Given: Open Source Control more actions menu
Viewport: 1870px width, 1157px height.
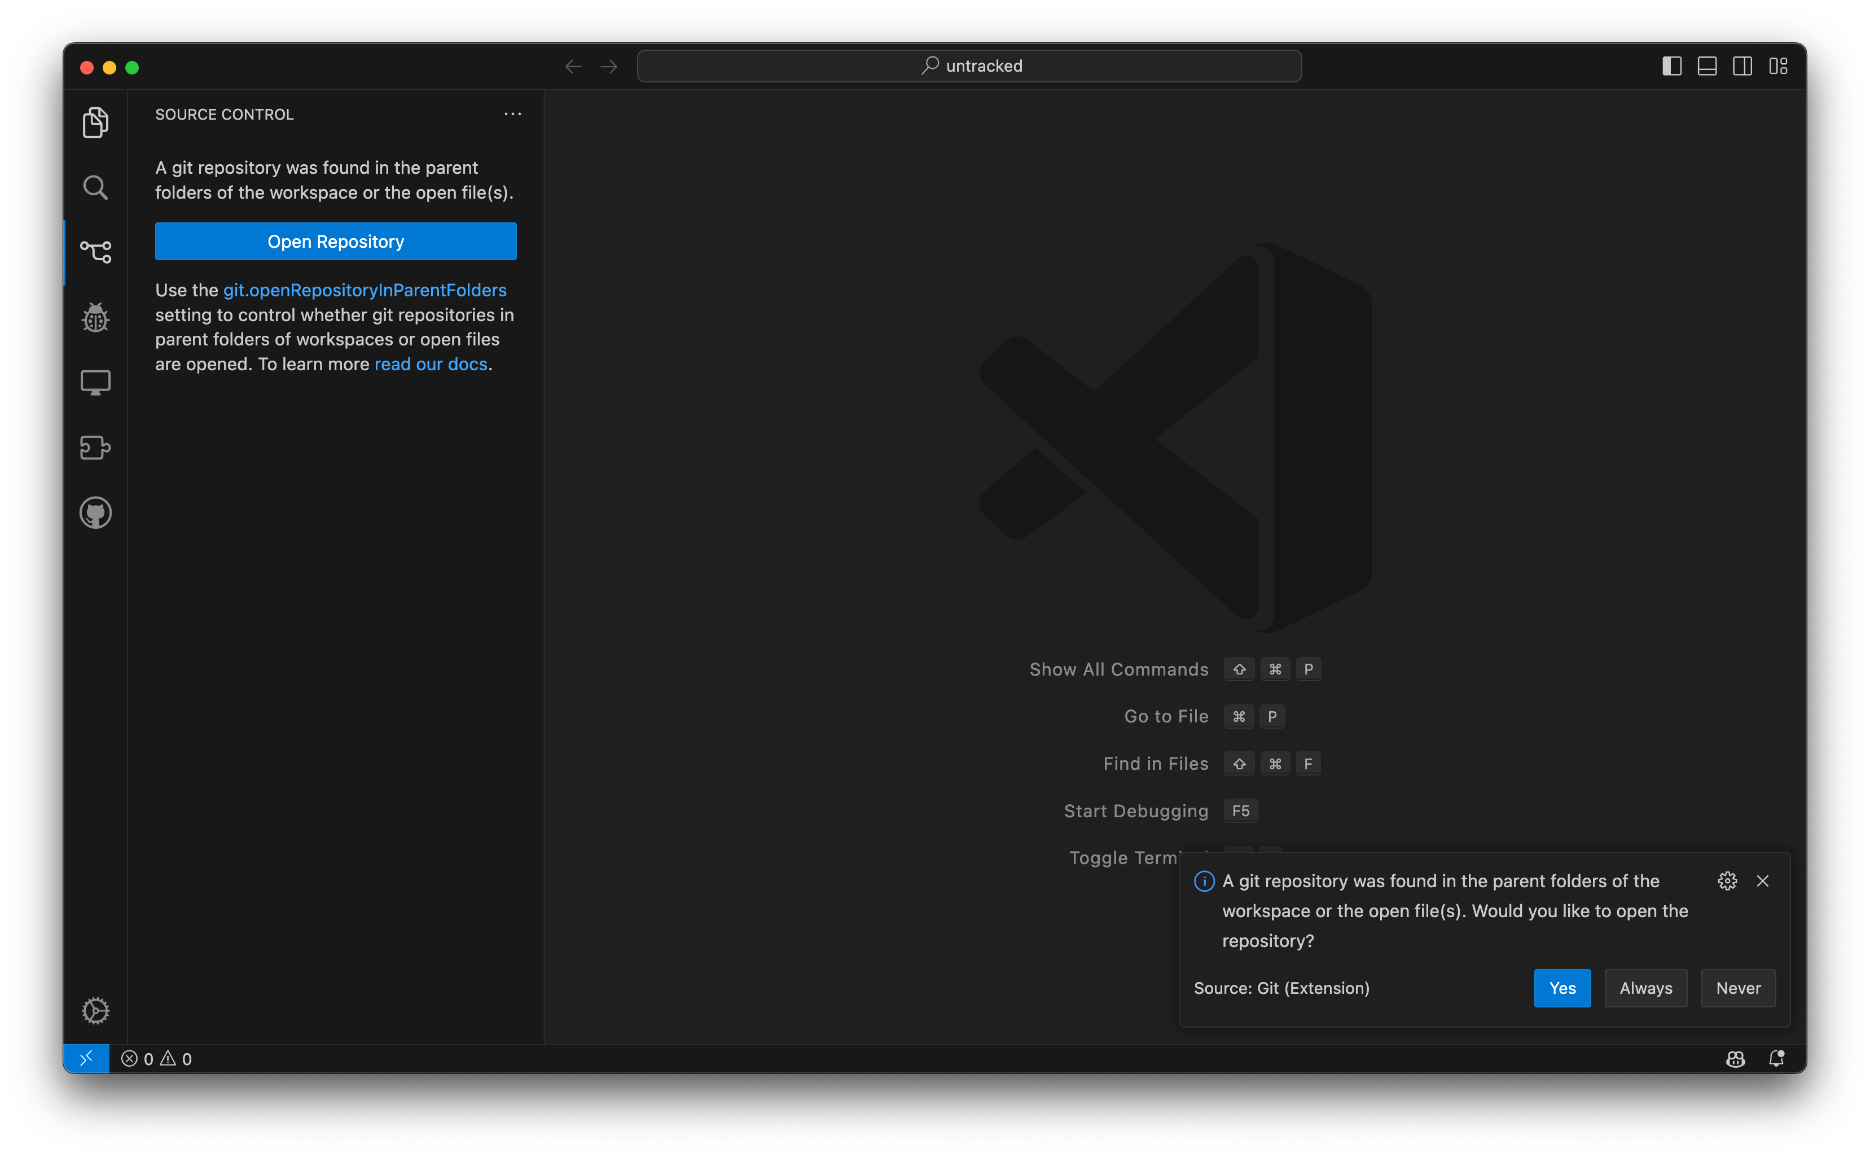Looking at the screenshot, I should tap(512, 114).
